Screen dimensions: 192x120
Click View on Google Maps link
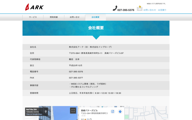[34, 114]
